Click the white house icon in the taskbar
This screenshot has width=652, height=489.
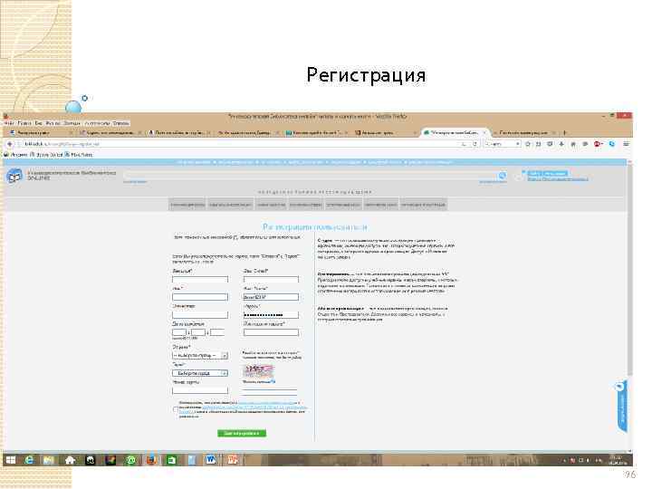pos(70,460)
